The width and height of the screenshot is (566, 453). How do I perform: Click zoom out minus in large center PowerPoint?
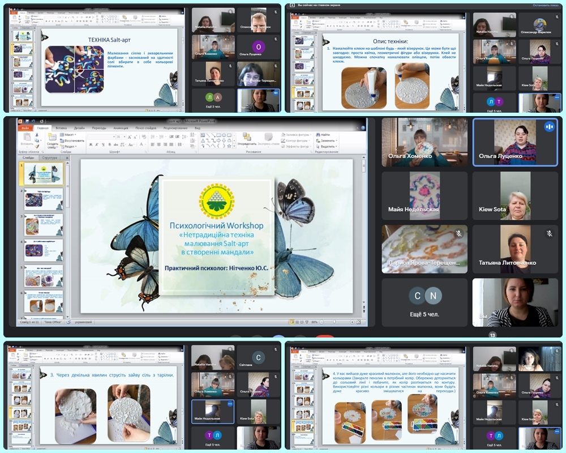pos(321,322)
